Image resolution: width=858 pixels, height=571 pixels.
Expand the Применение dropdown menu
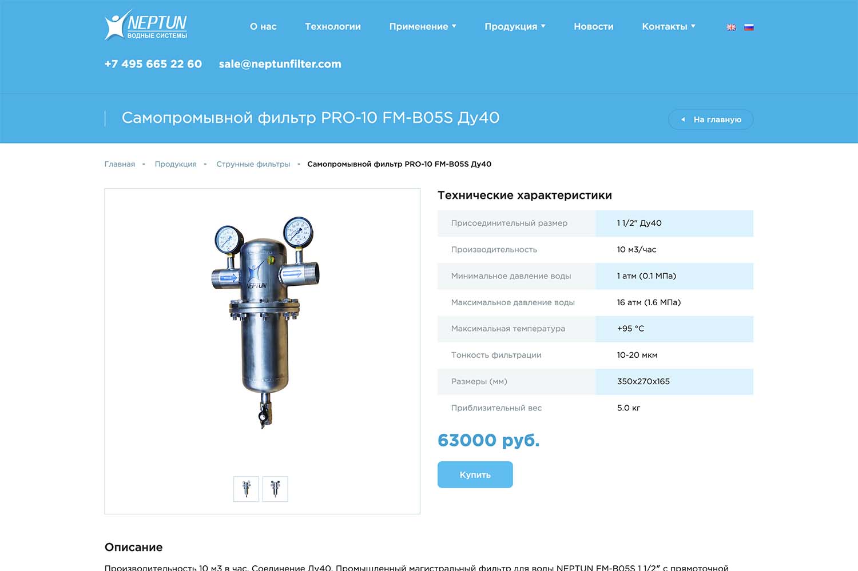[423, 26]
